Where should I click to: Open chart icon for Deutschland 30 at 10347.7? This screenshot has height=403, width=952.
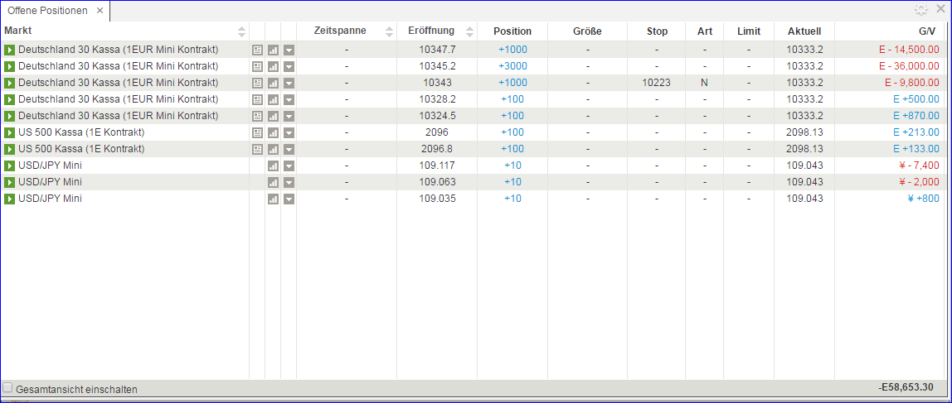(273, 50)
